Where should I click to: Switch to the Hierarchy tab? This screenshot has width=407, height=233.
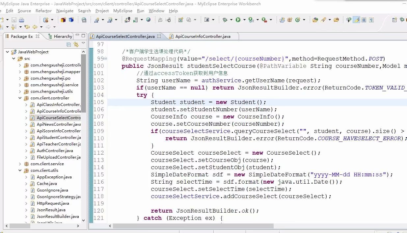[60, 36]
